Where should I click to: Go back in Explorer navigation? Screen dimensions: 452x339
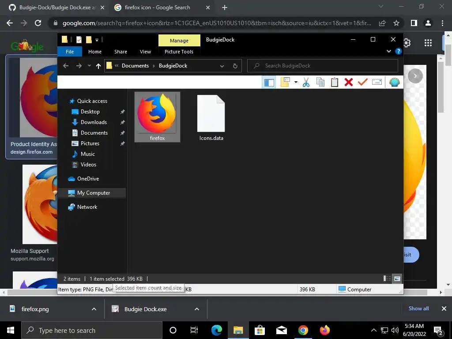coord(66,66)
